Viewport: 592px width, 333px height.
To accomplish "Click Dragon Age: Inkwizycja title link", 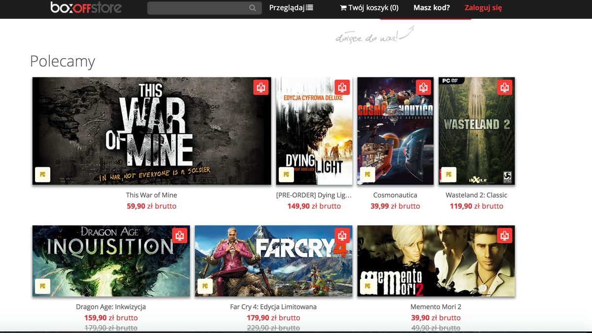I will pyautogui.click(x=111, y=306).
